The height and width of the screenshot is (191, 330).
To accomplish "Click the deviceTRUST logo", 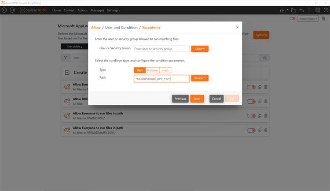I will pos(33,10).
